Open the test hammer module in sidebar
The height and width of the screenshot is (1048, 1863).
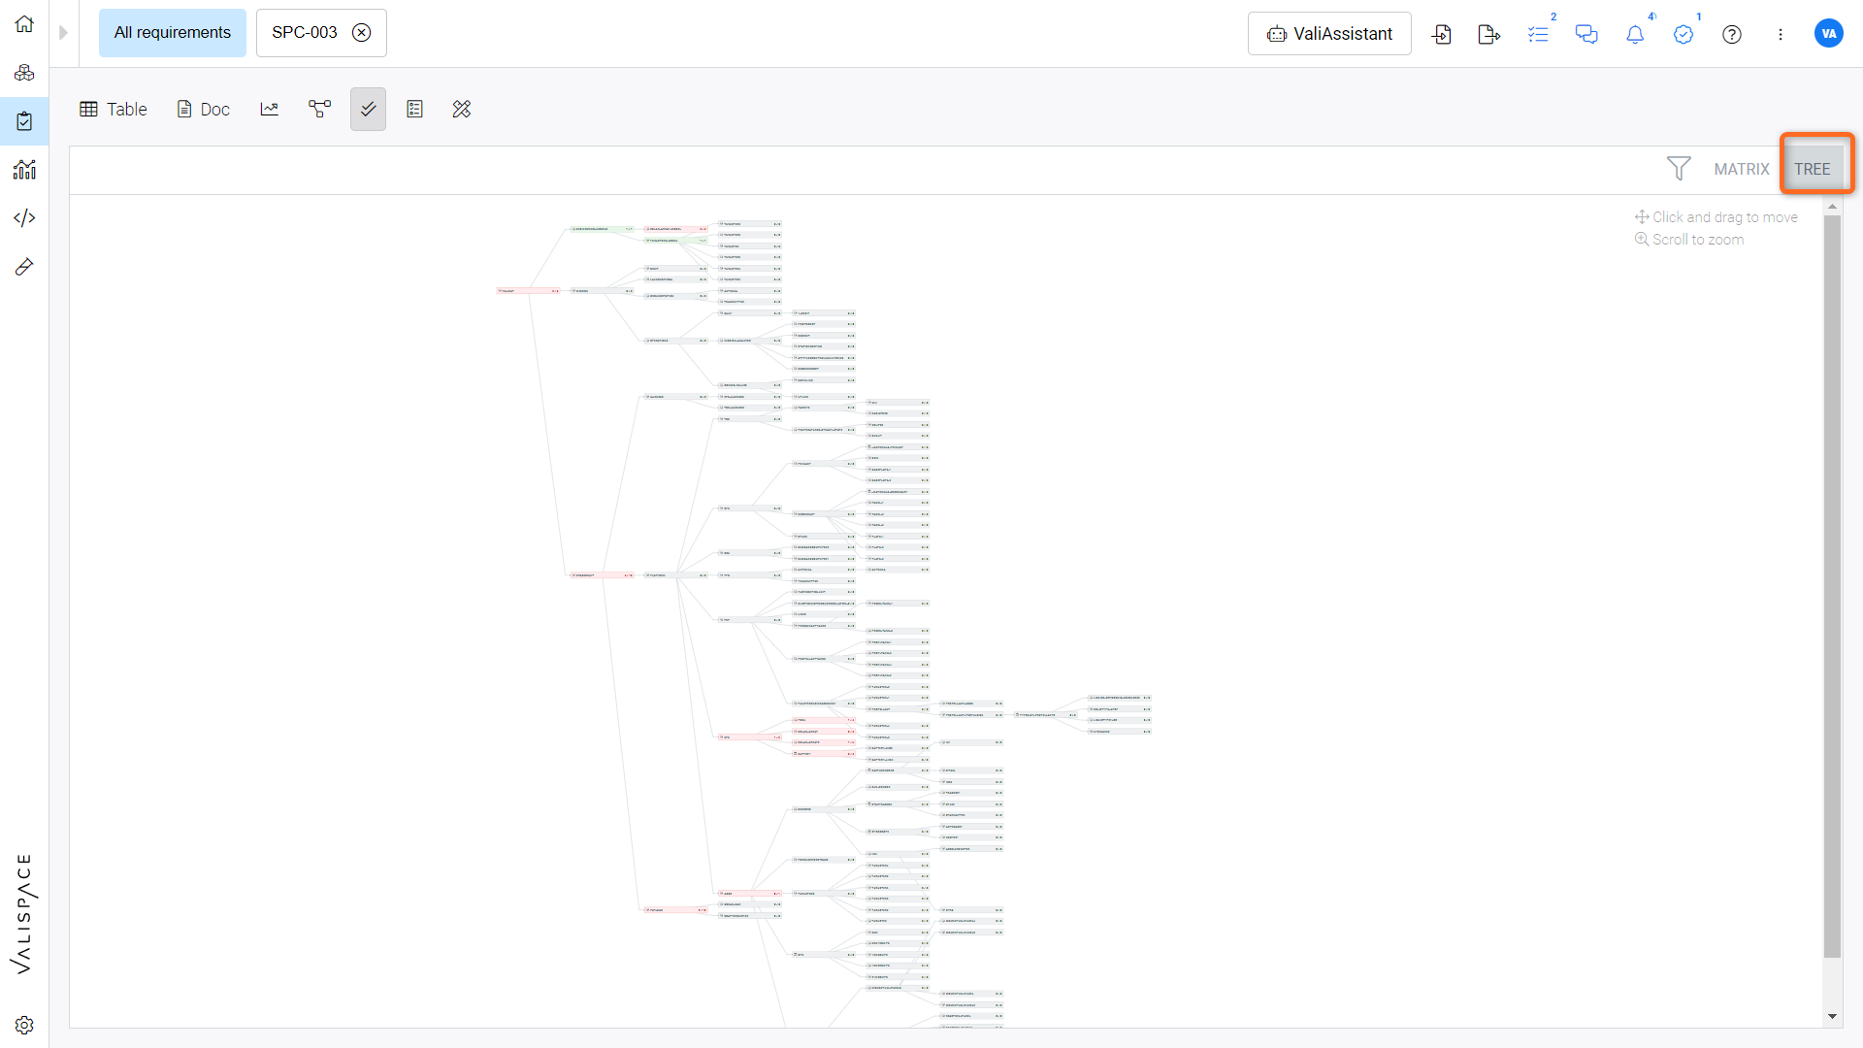[x=24, y=266]
